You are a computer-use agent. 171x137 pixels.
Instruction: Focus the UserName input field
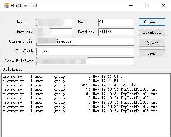pyautogui.click(x=54, y=32)
